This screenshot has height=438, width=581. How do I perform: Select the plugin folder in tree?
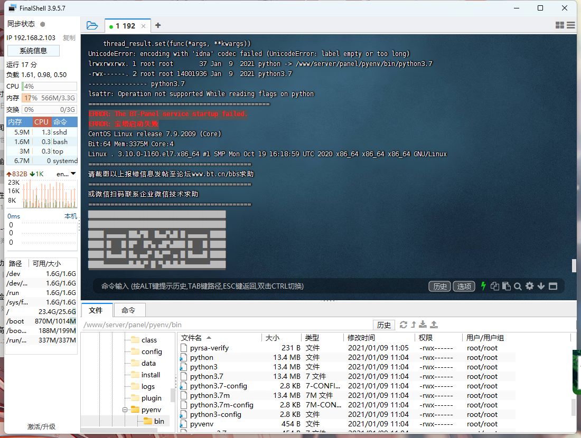coord(151,398)
